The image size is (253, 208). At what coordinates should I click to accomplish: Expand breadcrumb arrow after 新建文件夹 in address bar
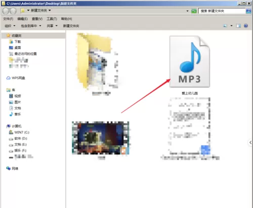coord(50,11)
